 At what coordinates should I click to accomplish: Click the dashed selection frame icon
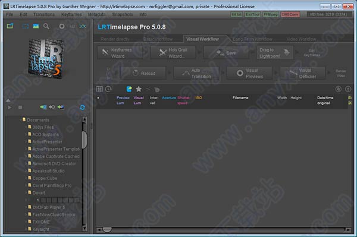pyautogui.click(x=25, y=26)
